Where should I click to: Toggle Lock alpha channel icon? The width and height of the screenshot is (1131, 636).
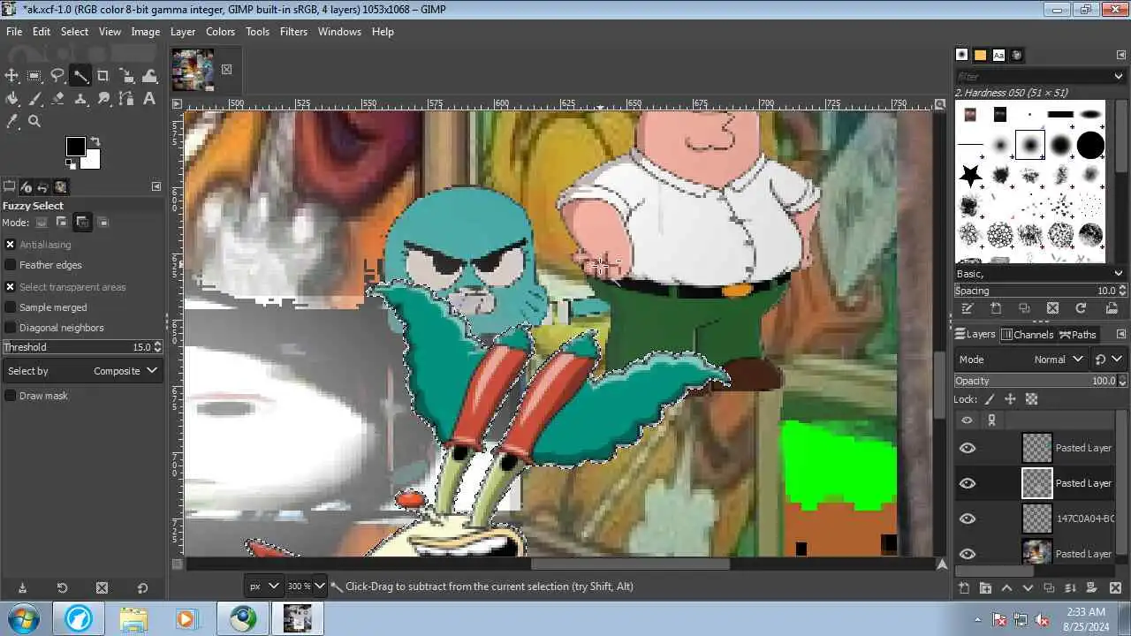pos(1031,399)
